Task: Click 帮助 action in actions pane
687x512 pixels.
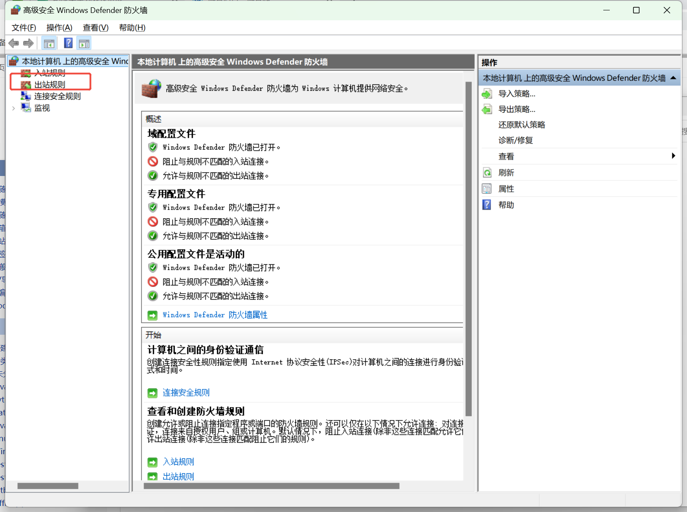Action: [506, 205]
